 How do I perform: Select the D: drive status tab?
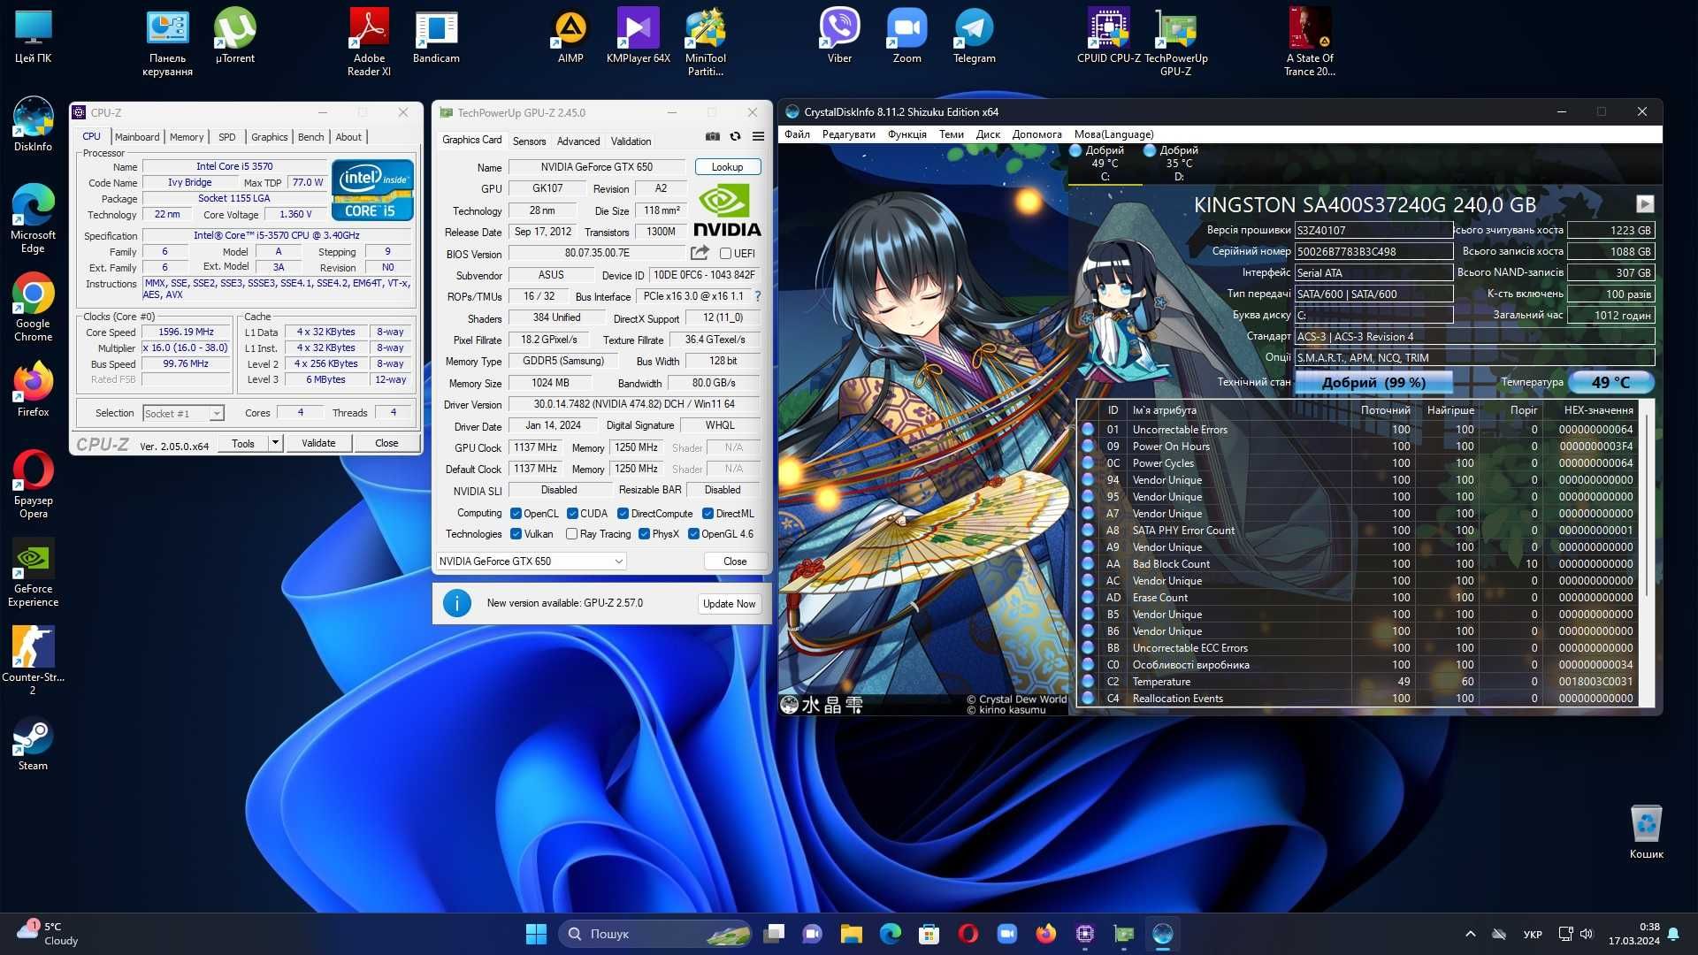pyautogui.click(x=1179, y=164)
